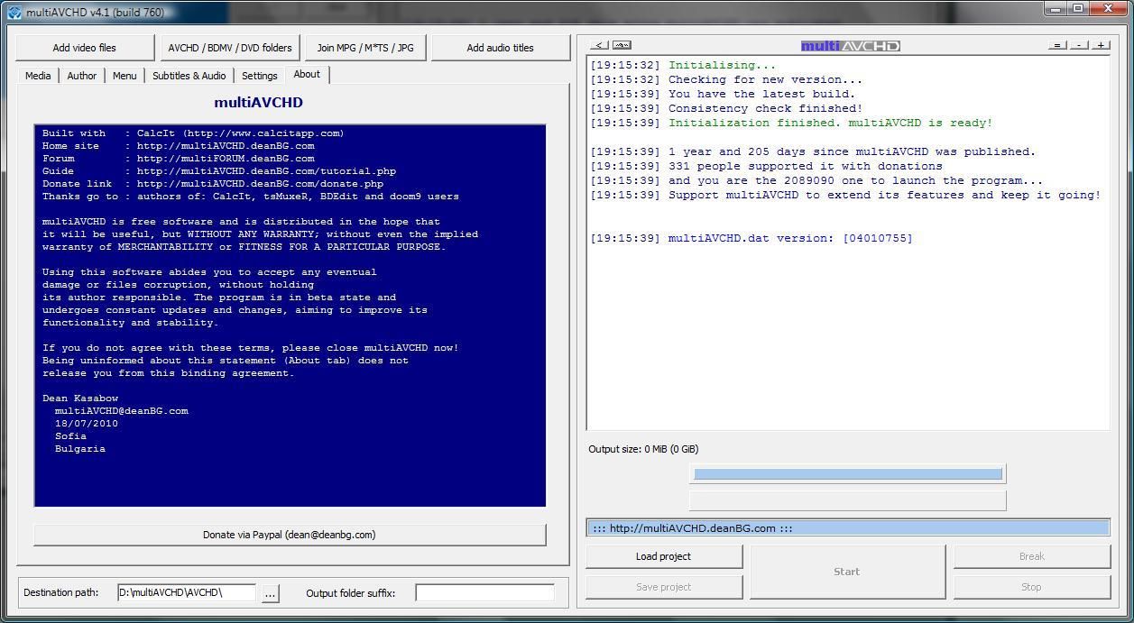Click Donate via Paypal button
Viewport: 1134px width, 623px height.
click(290, 535)
